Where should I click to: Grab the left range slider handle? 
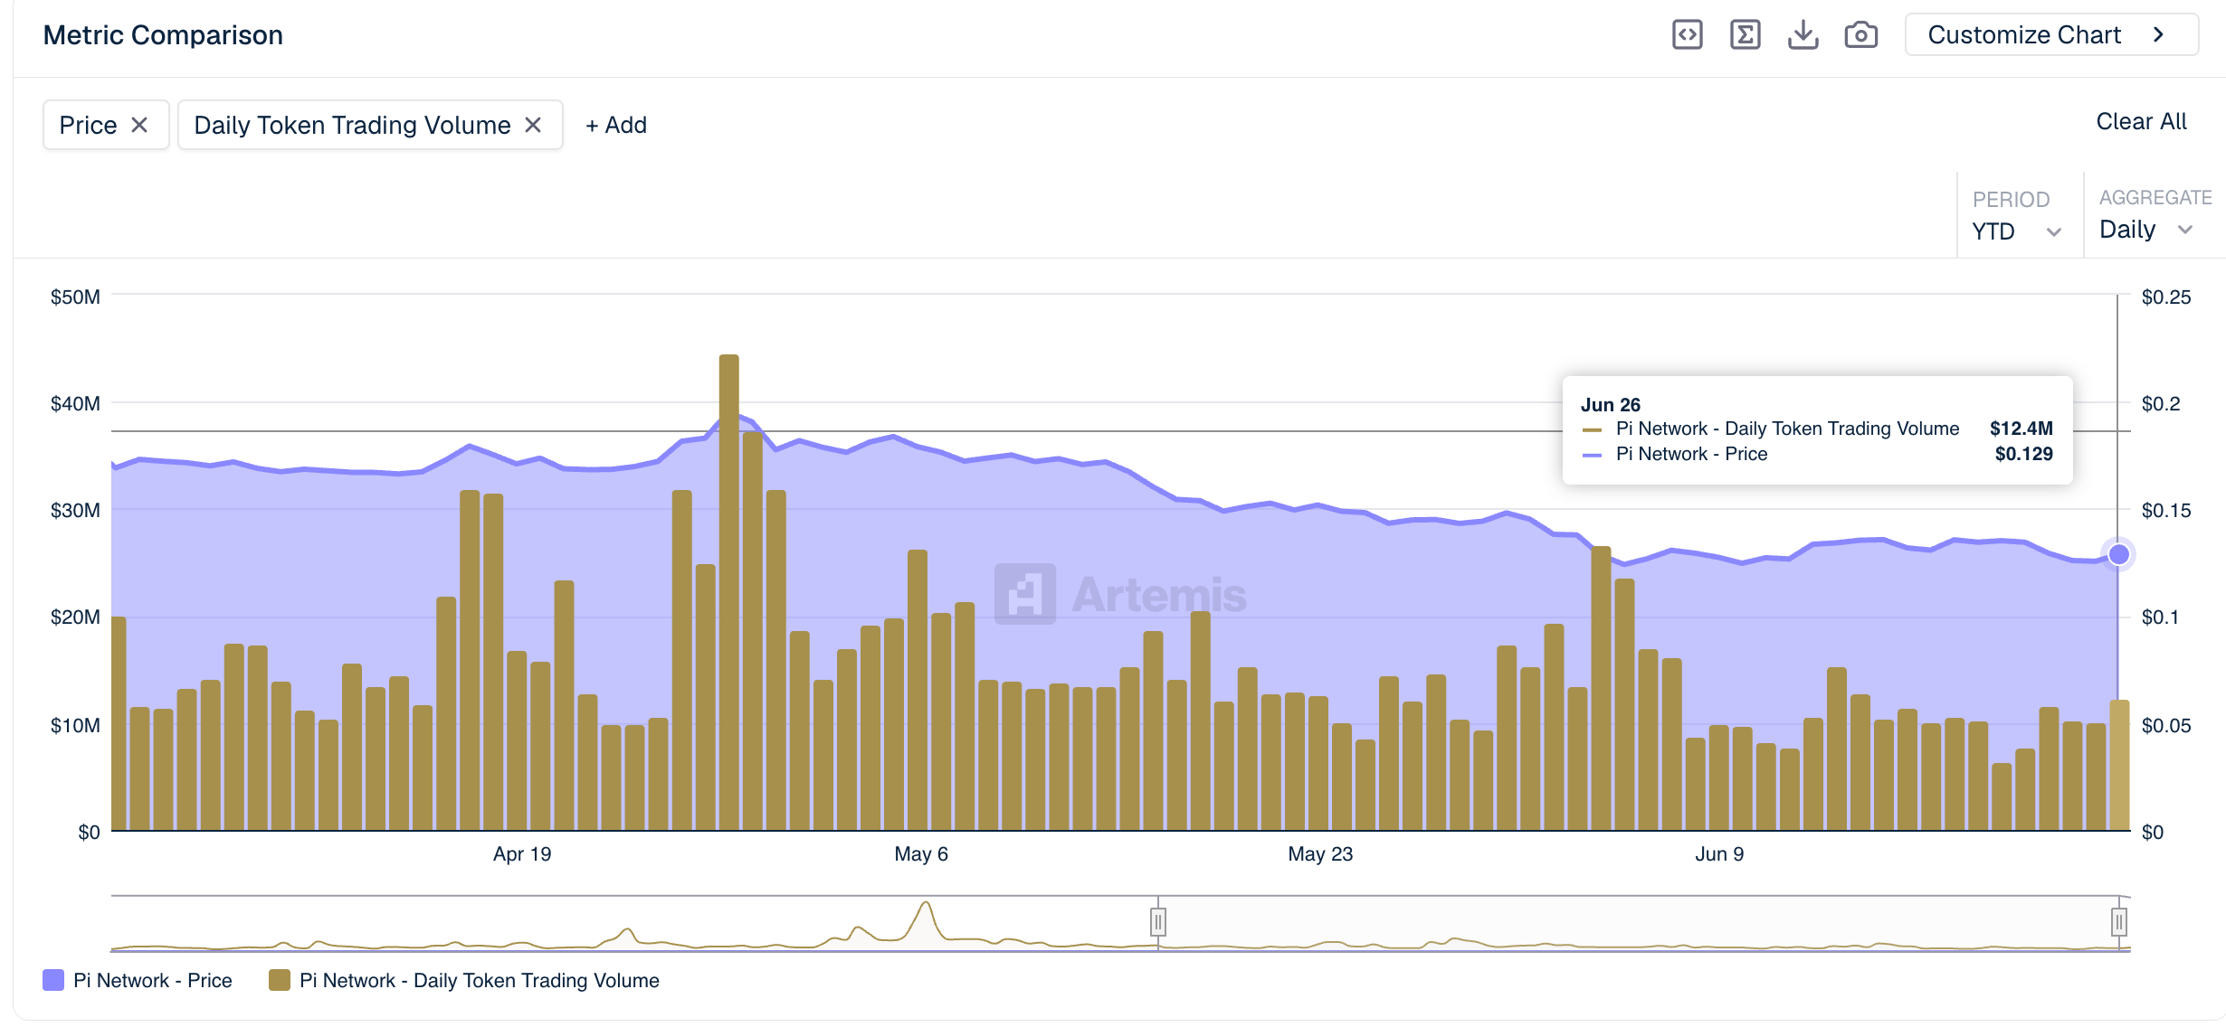click(1158, 922)
